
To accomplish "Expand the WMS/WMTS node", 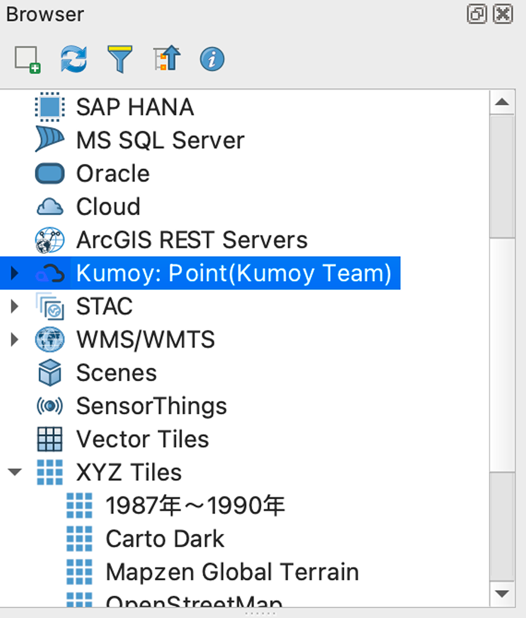I will 14,339.
